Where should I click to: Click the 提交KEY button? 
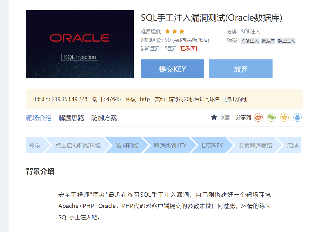click(x=172, y=69)
